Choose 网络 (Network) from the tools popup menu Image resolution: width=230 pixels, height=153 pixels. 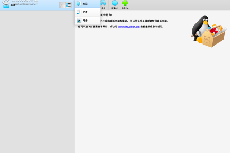click(88, 20)
